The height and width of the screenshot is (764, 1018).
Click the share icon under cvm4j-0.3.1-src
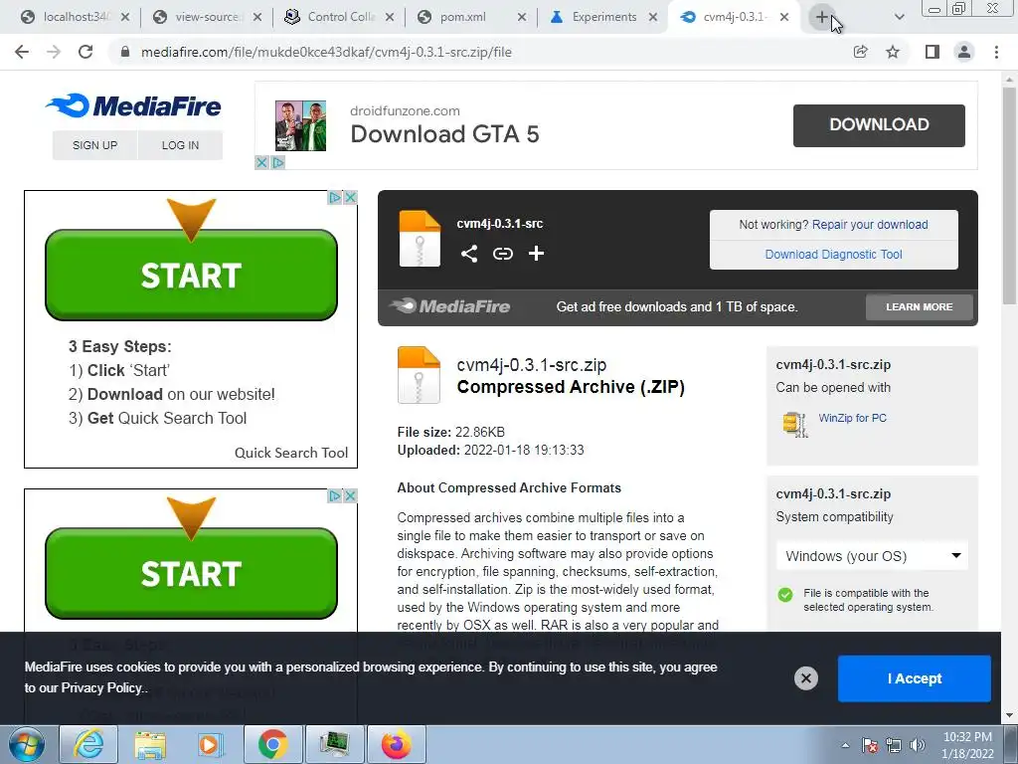point(469,254)
